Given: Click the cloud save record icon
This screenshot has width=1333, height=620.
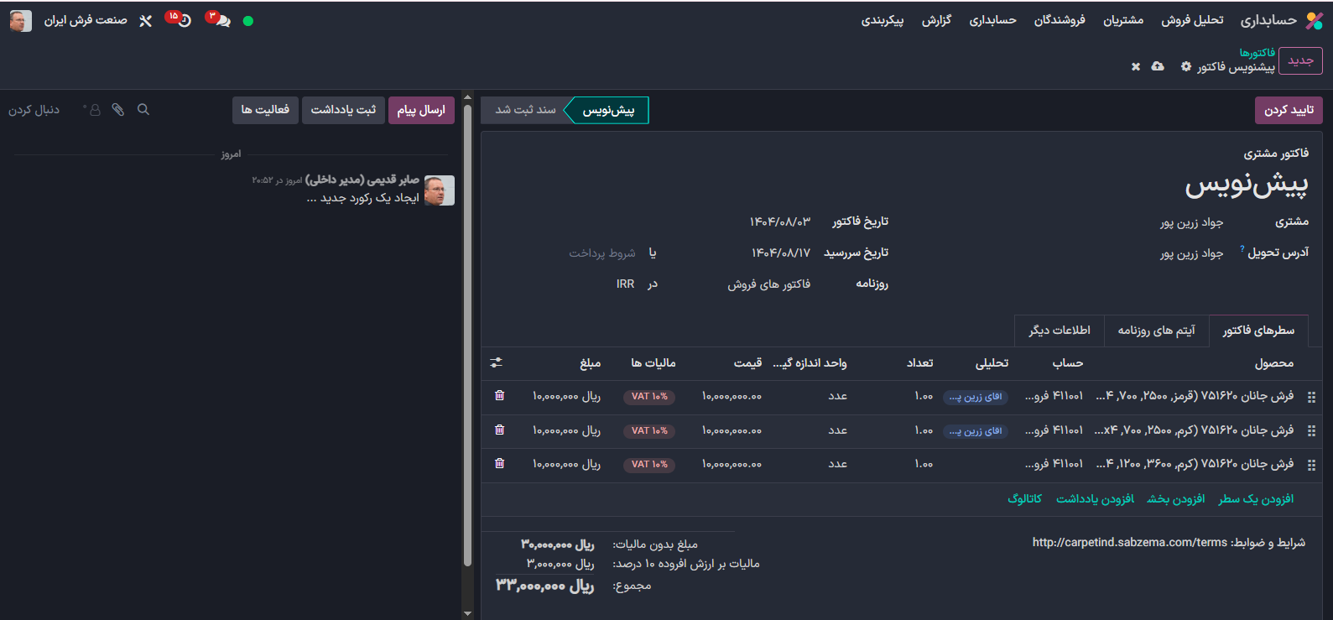Looking at the screenshot, I should click(x=1158, y=66).
